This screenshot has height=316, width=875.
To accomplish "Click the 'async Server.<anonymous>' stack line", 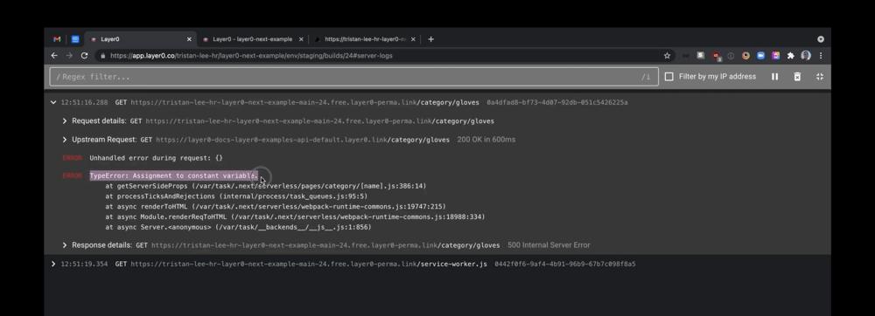I will coord(238,227).
